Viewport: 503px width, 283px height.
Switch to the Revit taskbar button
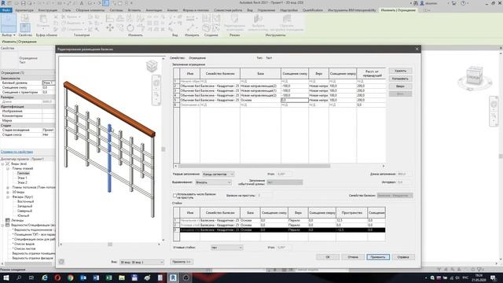pos(173,277)
